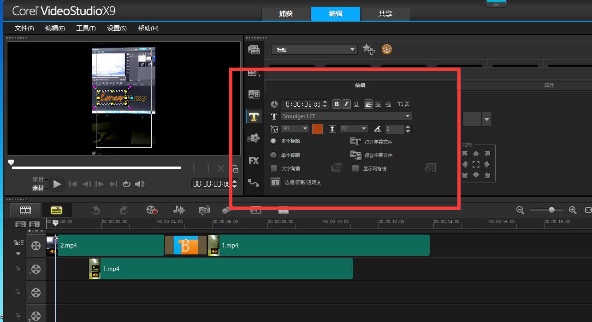
Task: Check the 显示网格线 checkbox
Action: (355, 168)
